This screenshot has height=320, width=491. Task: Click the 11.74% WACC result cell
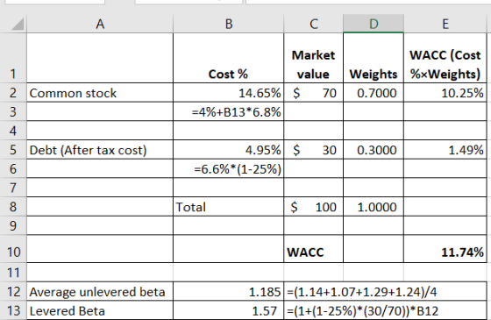click(445, 249)
